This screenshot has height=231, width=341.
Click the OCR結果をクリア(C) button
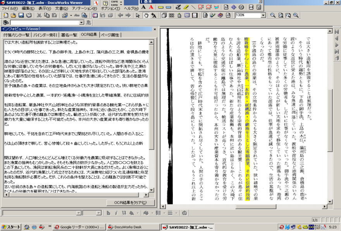pyautogui.click(x=131, y=202)
